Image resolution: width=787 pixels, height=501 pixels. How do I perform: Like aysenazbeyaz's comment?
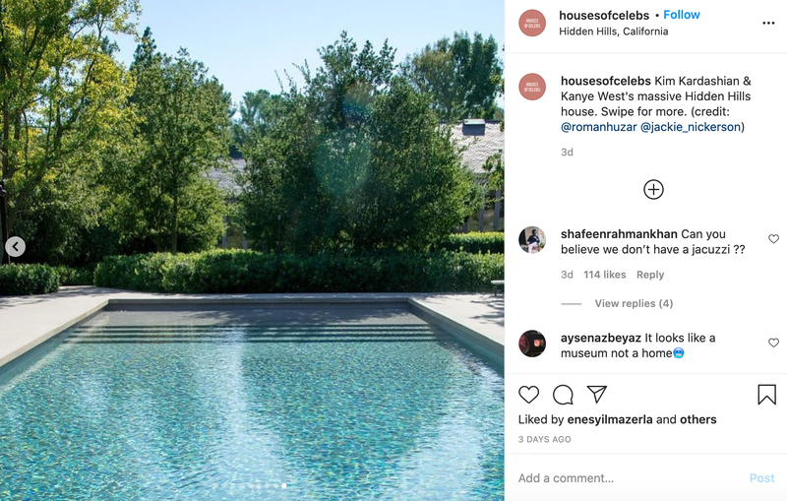coord(773,343)
